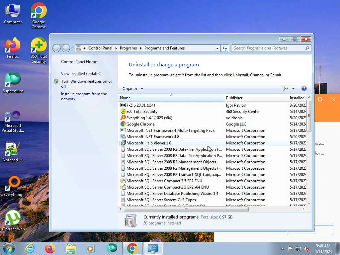This screenshot has height=255, width=340.
Task: Open the Notepad++ desktop shortcut
Action: [x=13, y=151]
